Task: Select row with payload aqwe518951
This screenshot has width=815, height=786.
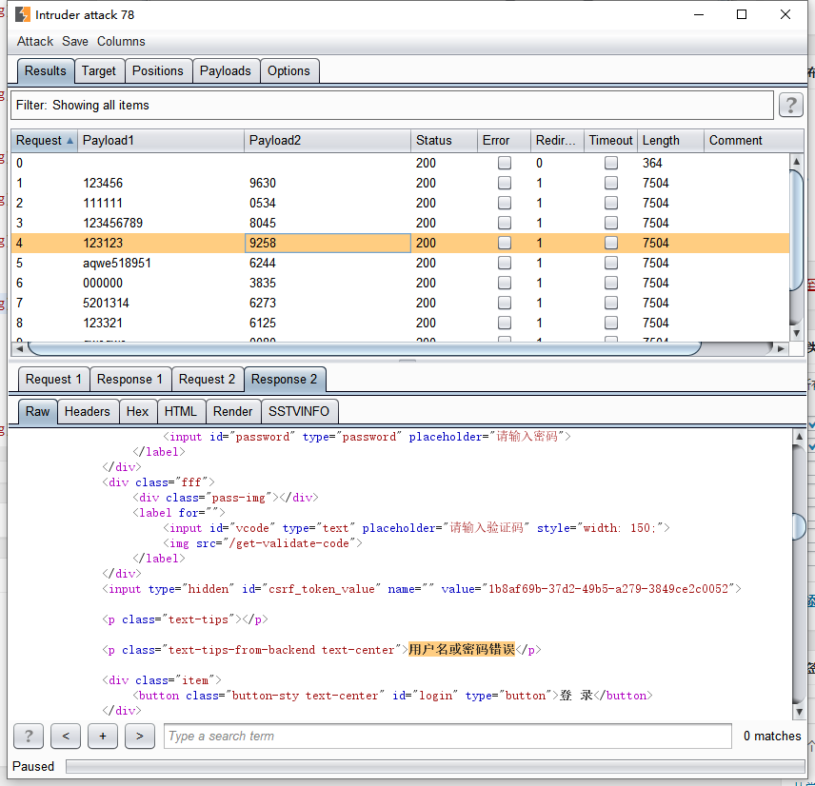Action: point(400,263)
